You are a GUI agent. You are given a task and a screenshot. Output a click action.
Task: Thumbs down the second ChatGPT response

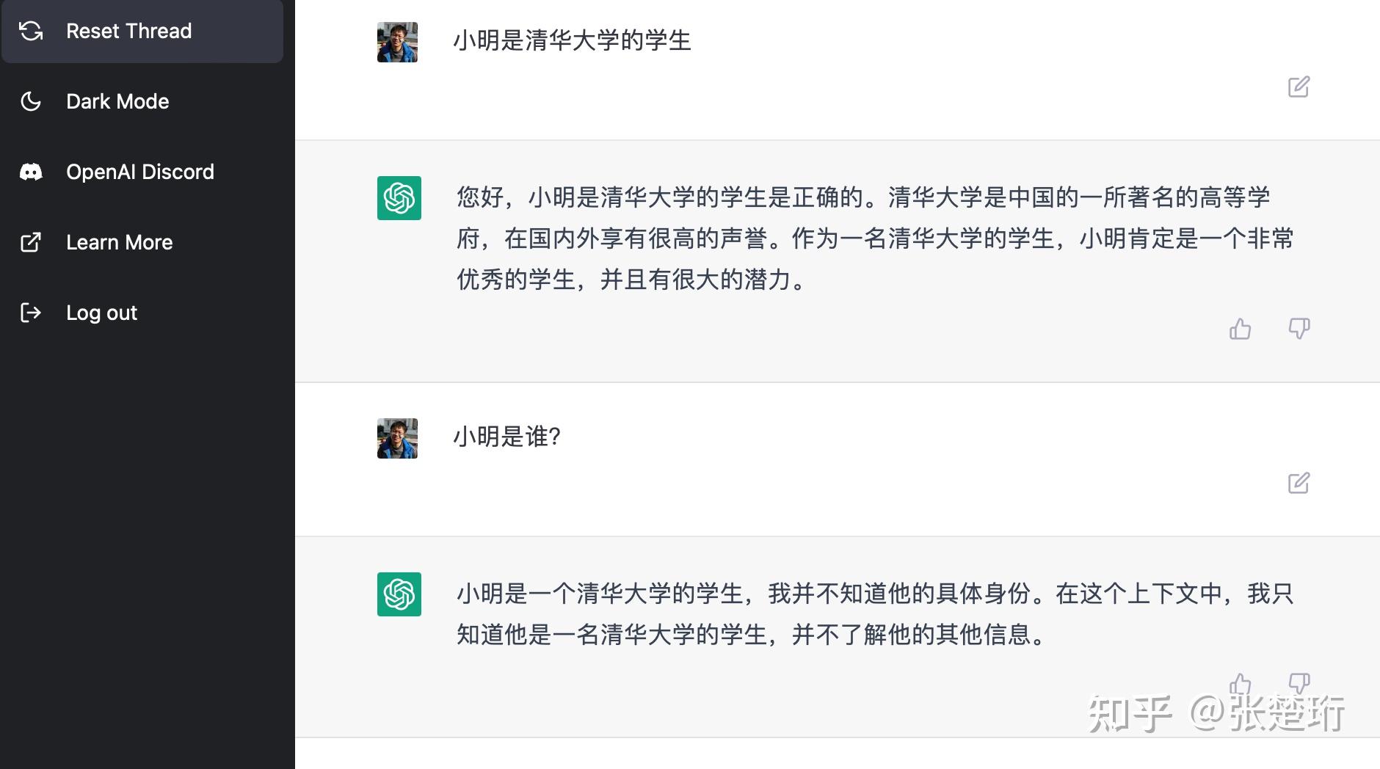tap(1299, 683)
